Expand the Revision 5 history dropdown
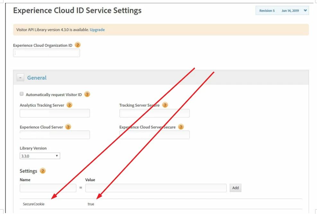Viewport: 317px width, 214px height. coord(282,11)
